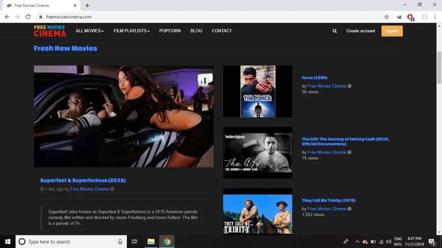Bookmark this page with the star icon
This screenshot has width=442, height=248.
click(386, 17)
